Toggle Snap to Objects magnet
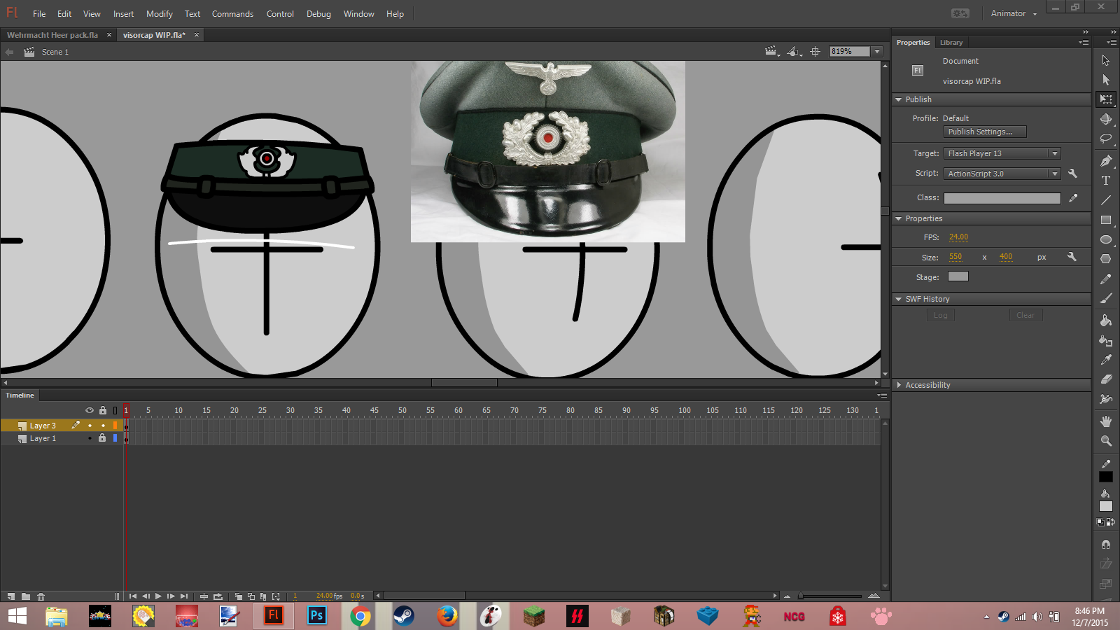The height and width of the screenshot is (630, 1120). (1106, 544)
